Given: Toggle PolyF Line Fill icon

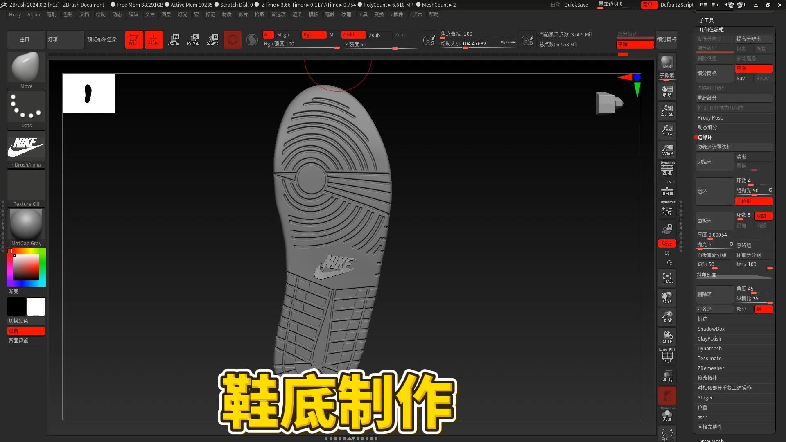Looking at the screenshot, I should coord(667,355).
